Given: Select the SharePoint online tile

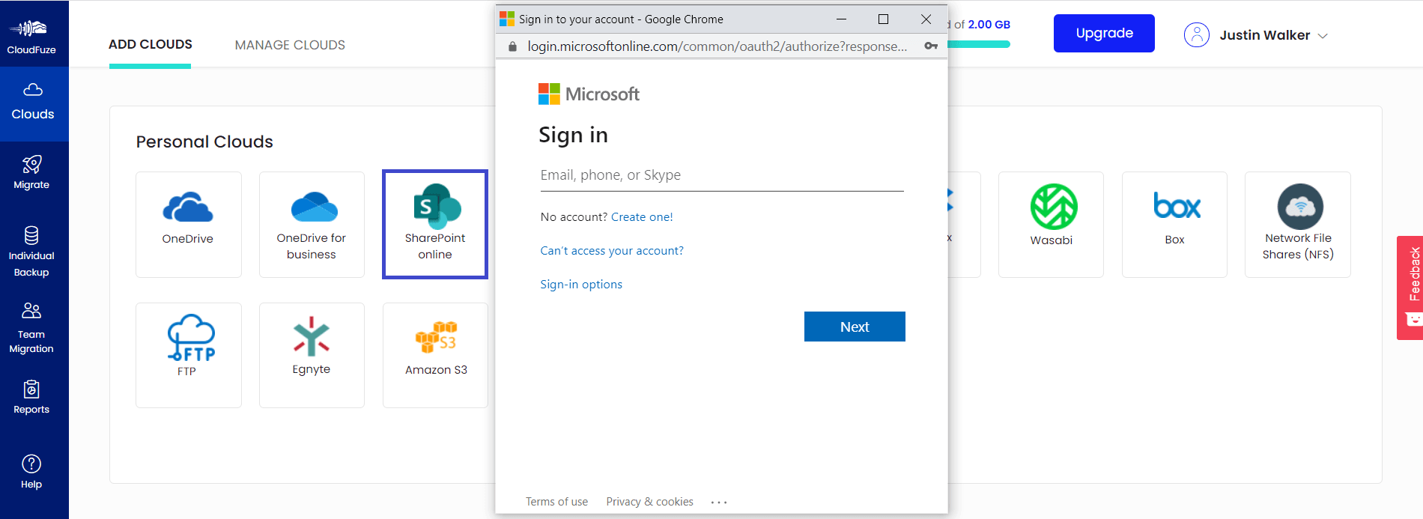Looking at the screenshot, I should (435, 225).
